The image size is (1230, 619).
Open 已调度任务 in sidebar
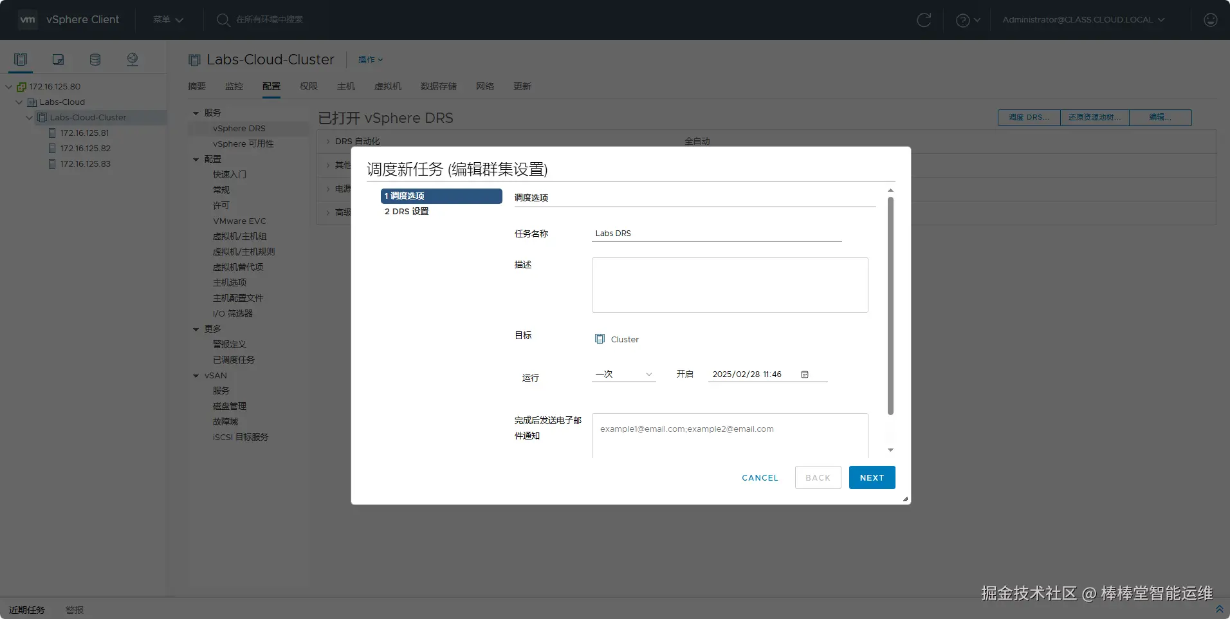234,360
